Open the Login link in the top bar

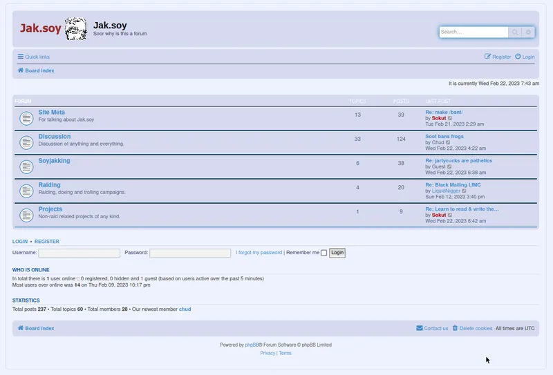click(525, 57)
